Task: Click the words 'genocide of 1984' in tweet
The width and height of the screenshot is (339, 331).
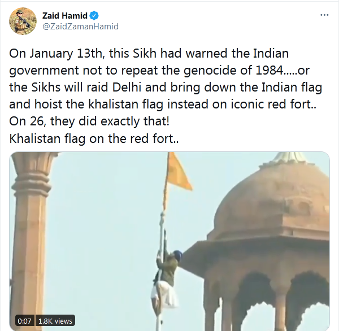Action: tap(233, 71)
